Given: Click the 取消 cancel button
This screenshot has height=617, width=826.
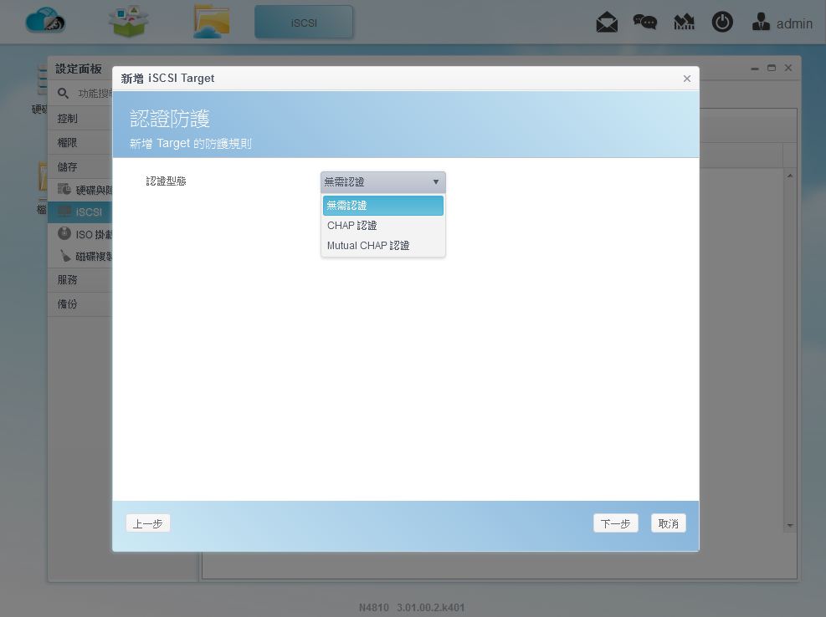Looking at the screenshot, I should pos(669,523).
